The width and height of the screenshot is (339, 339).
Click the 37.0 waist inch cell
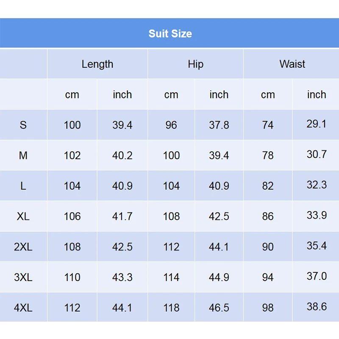[x=316, y=277]
